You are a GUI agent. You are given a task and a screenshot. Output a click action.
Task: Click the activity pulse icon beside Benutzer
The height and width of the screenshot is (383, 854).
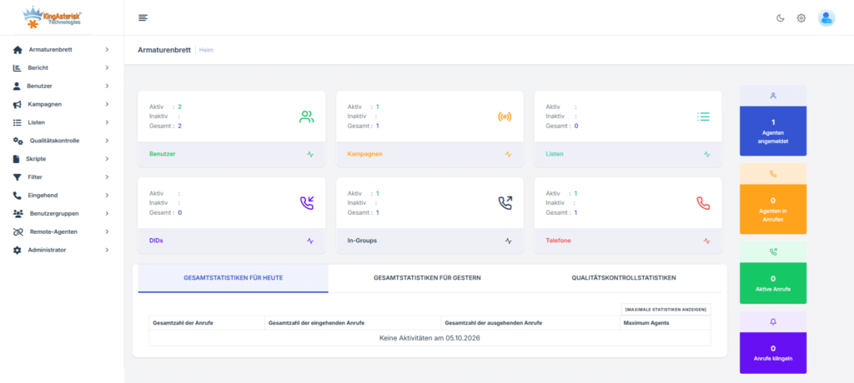310,154
